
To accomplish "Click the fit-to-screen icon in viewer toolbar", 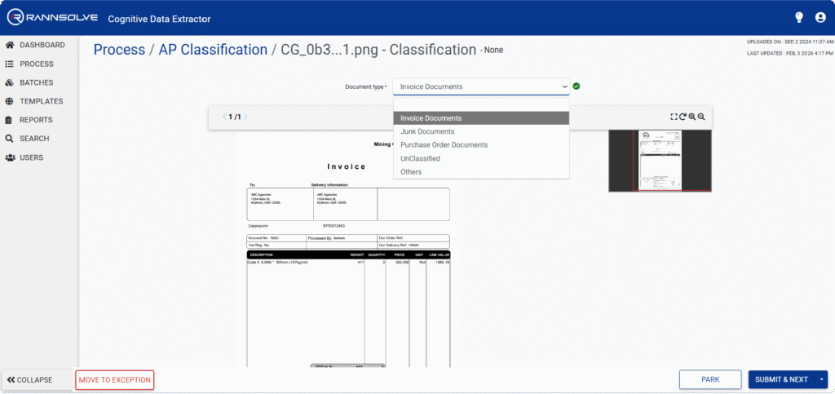I will (x=674, y=117).
